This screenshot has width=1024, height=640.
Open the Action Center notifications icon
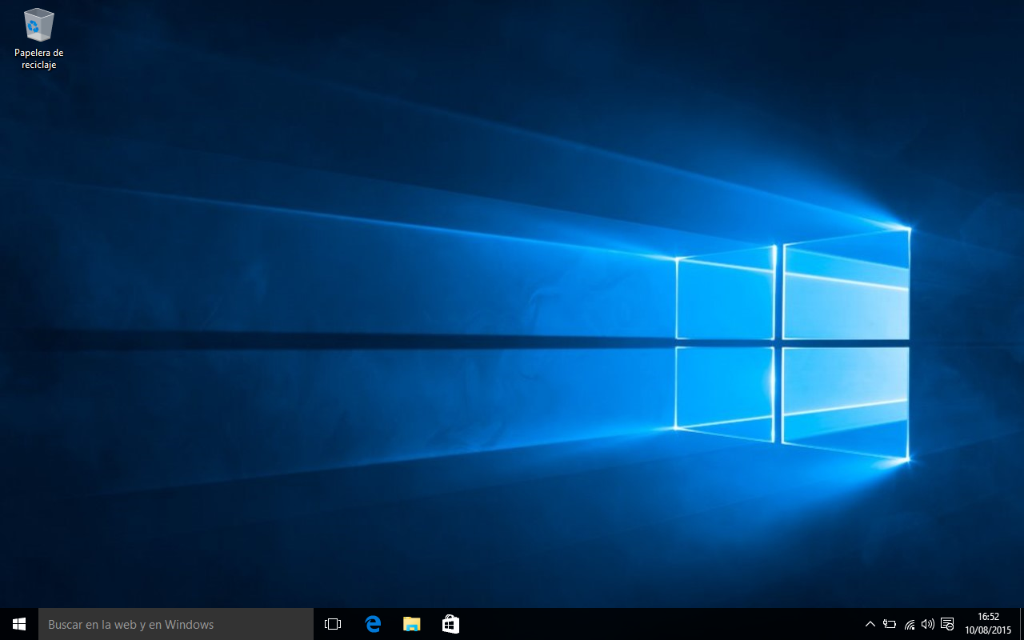pos(947,624)
